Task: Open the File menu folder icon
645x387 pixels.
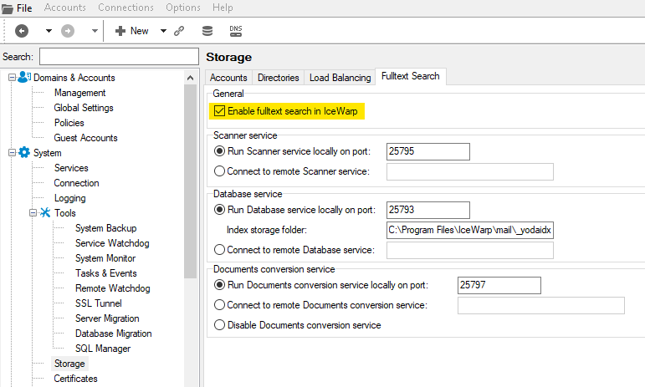Action: click(8, 8)
